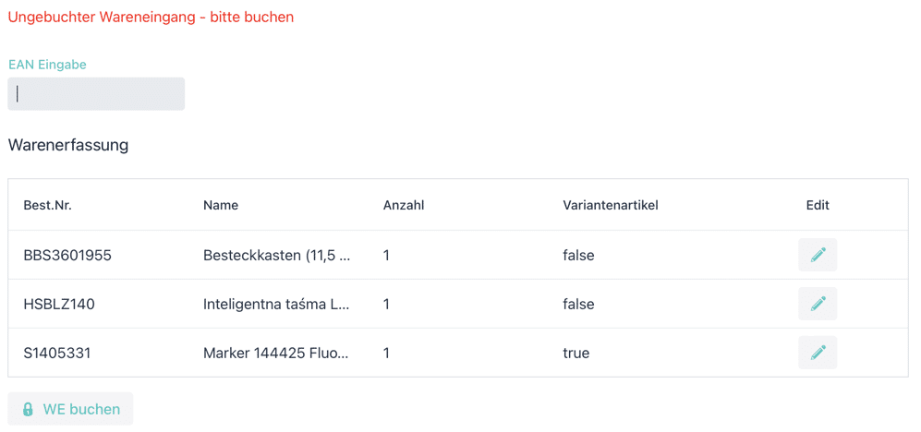Select the order number S1405331

coord(57,353)
